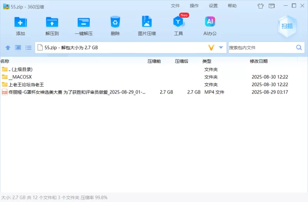This screenshot has height=202, width=308.
Task: Click the 删除 recycle bin icon
Action: (x=115, y=22)
